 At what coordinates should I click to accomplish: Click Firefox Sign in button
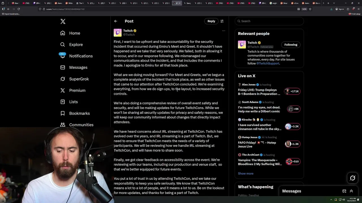tap(340, 9)
